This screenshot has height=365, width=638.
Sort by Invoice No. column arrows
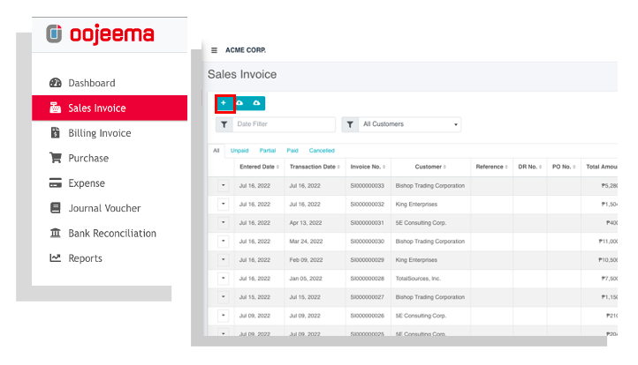click(384, 167)
